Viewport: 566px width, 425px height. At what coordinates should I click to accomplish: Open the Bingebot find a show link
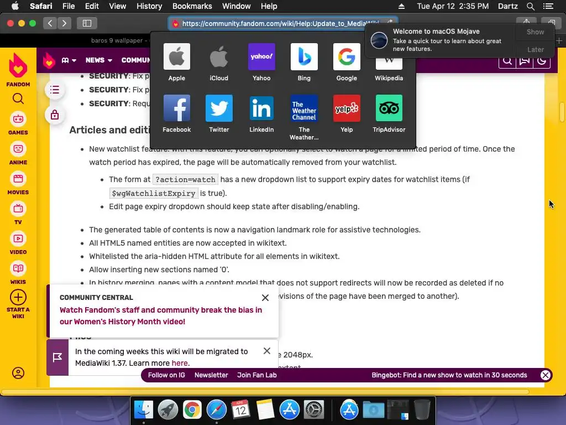coord(449,375)
